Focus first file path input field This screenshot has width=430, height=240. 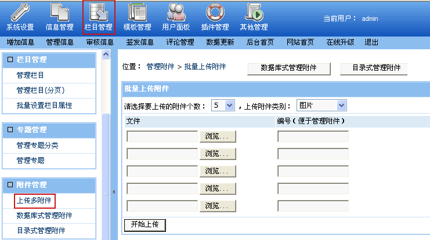162,136
